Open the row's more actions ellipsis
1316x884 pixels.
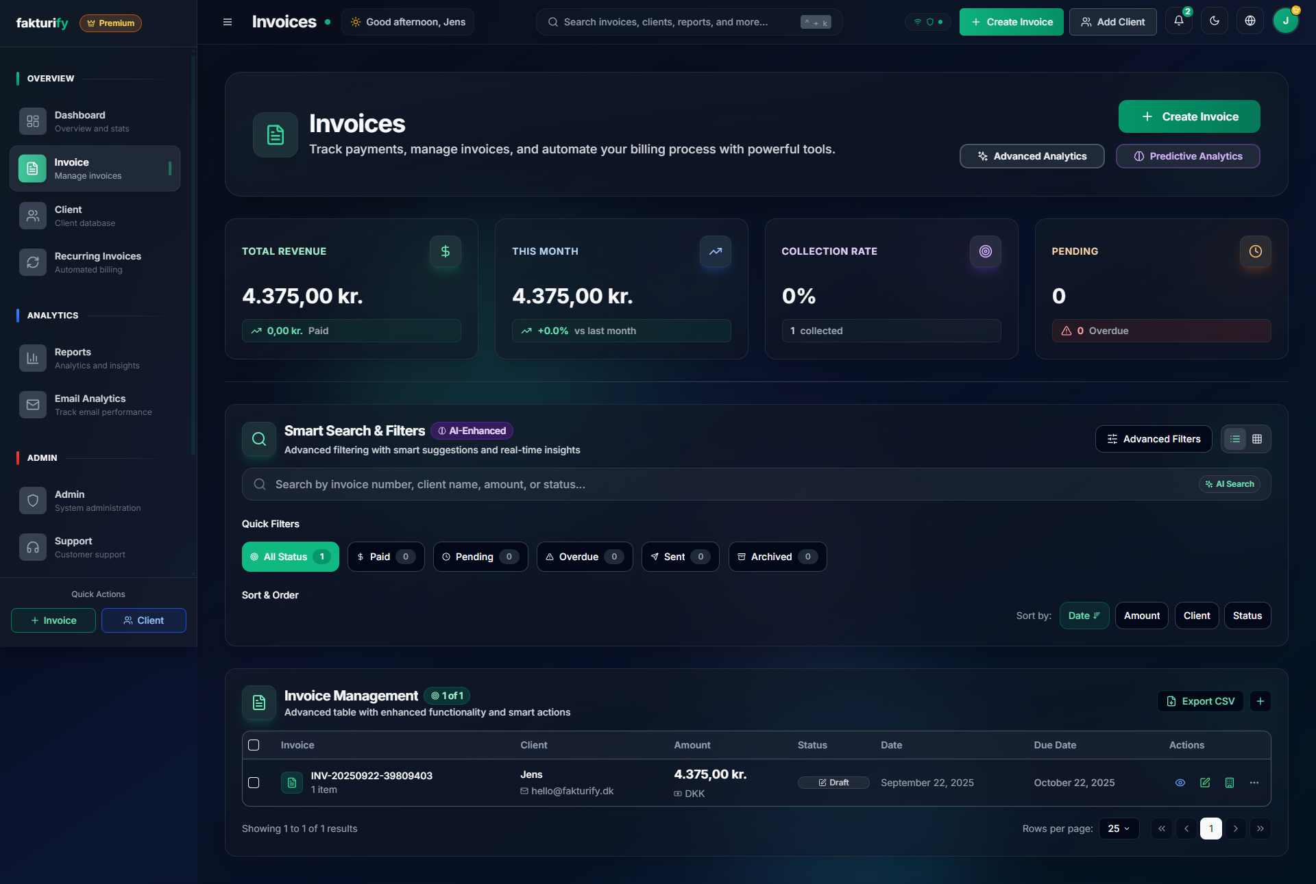tap(1254, 783)
